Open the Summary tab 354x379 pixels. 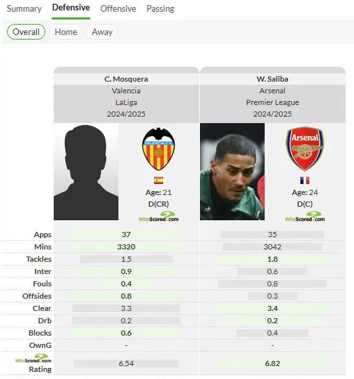pos(24,8)
